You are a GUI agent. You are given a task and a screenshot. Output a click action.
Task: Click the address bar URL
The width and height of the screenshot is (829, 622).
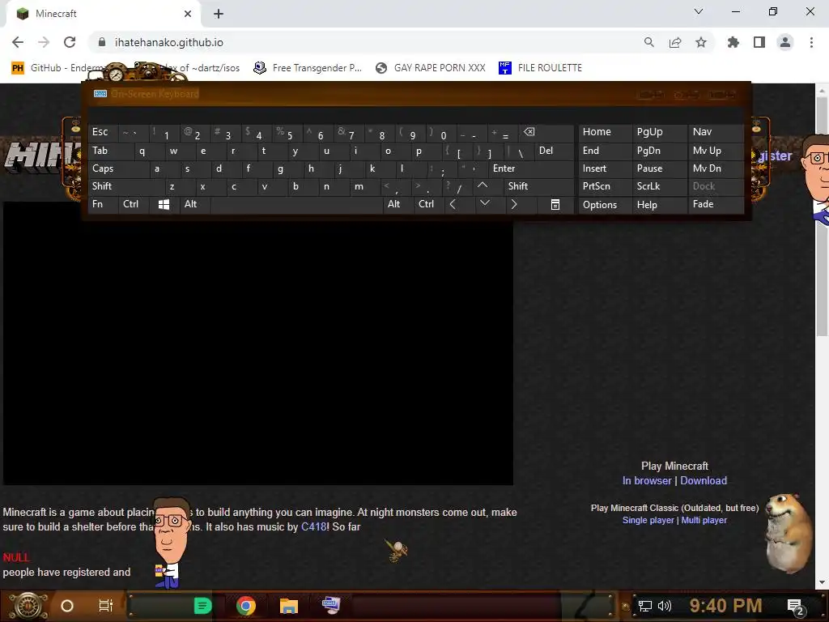coord(168,42)
